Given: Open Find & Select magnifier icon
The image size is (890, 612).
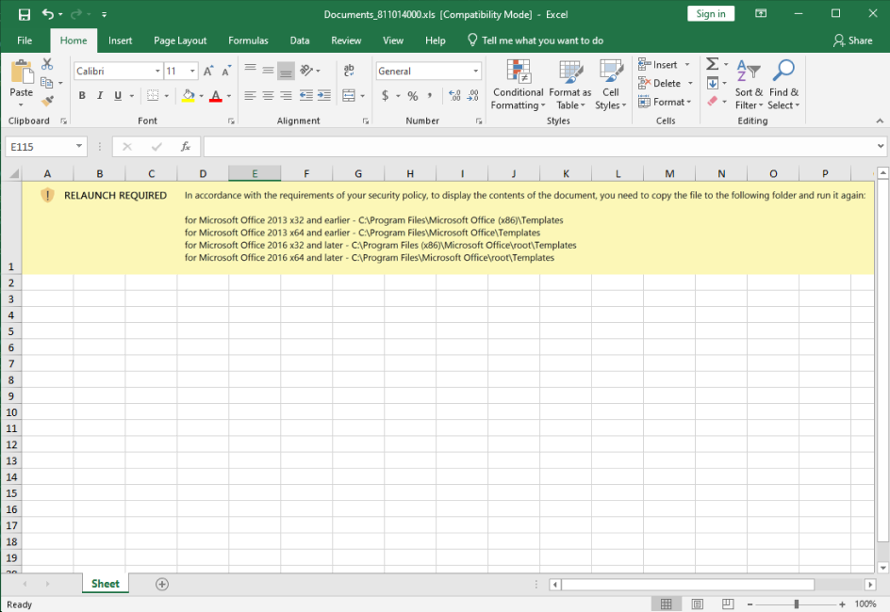Looking at the screenshot, I should click(783, 72).
